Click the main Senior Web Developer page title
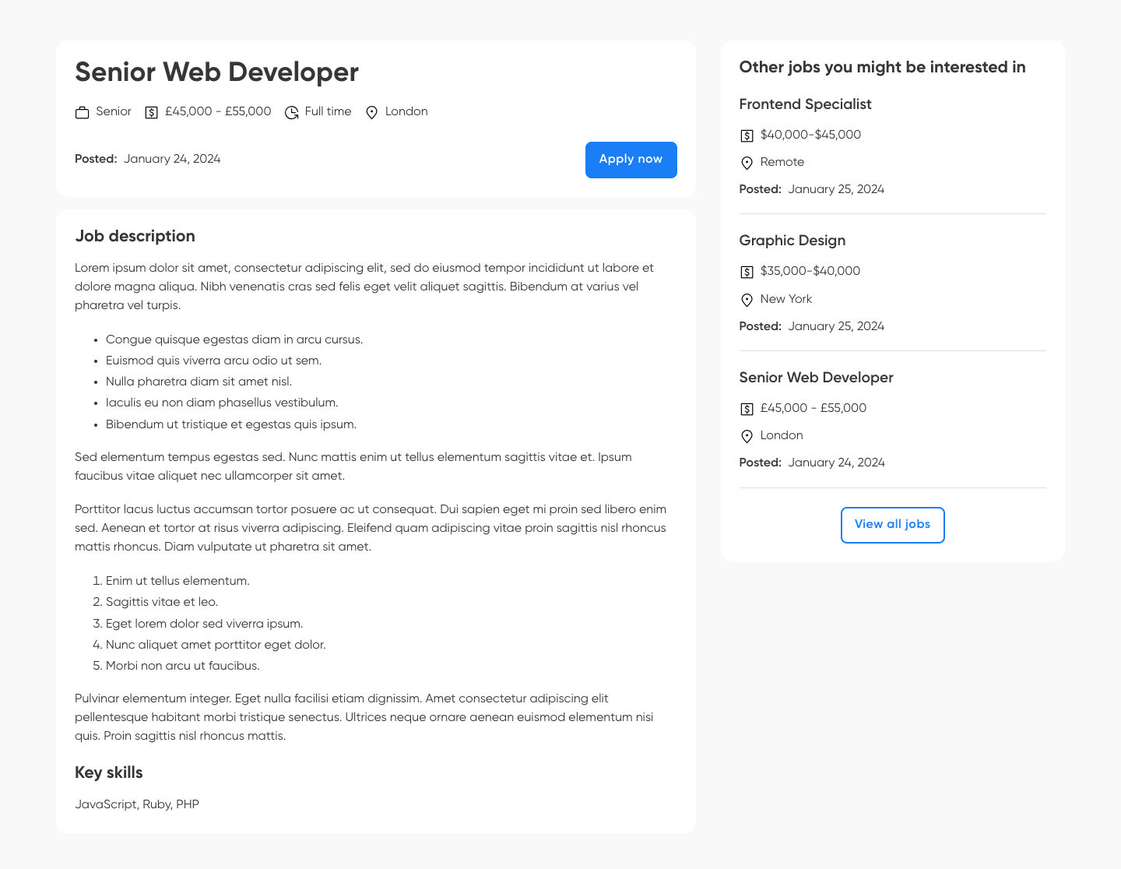This screenshot has width=1121, height=869. [x=216, y=72]
